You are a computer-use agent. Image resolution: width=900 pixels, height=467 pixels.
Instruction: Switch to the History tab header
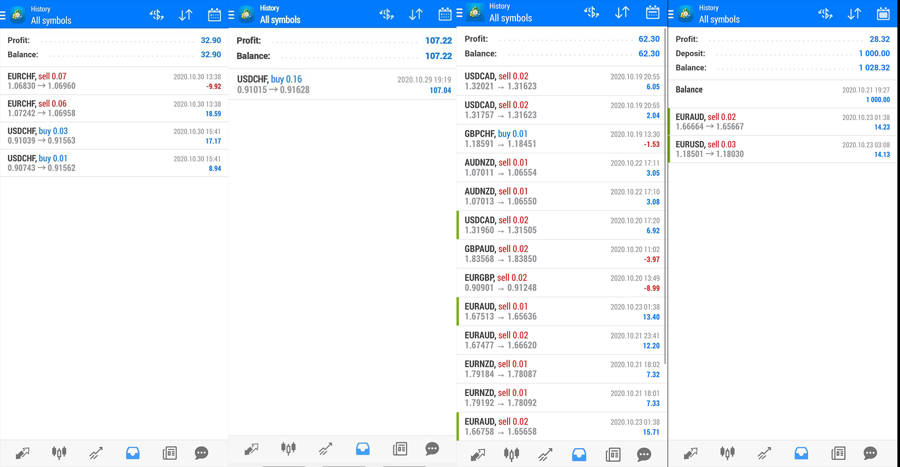click(41, 9)
